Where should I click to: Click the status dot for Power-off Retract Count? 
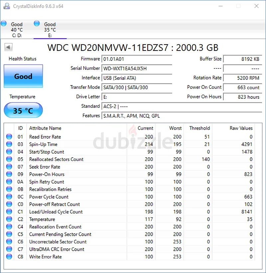(x=9, y=204)
